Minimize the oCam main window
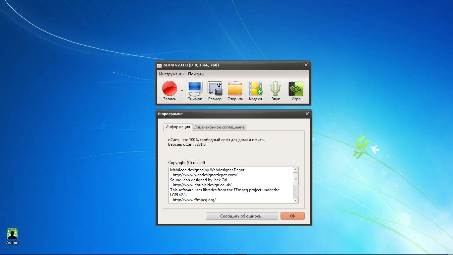This screenshot has width=453, height=255. (299, 65)
